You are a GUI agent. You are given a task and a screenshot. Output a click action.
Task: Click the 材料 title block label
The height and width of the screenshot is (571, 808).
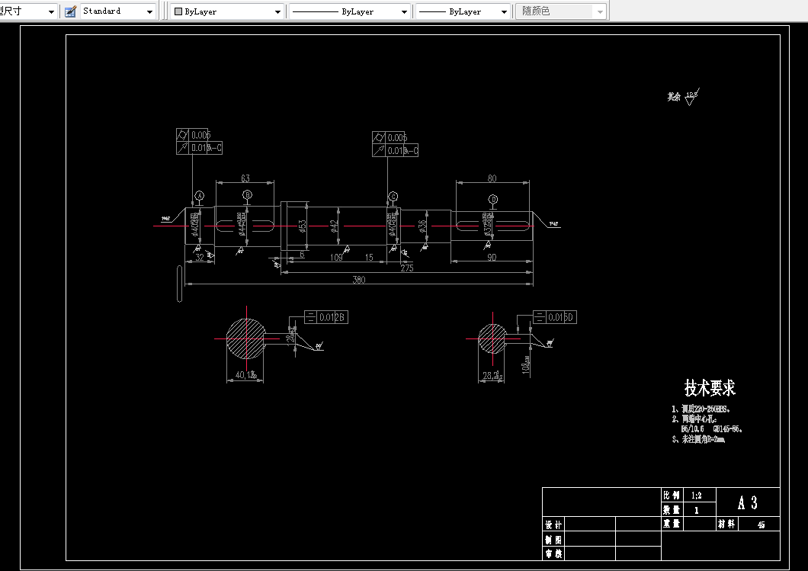click(x=726, y=524)
